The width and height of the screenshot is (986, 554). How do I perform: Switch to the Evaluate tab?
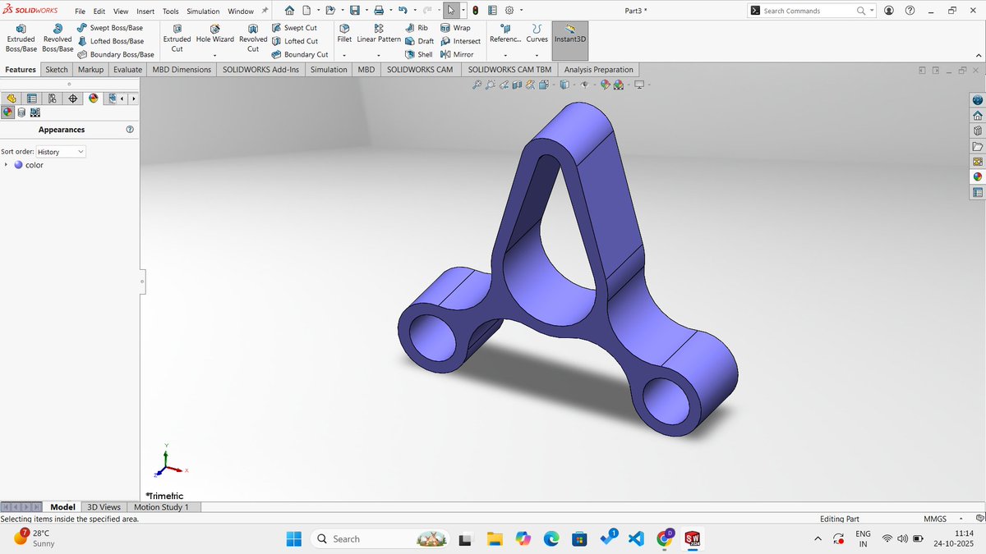tap(127, 70)
